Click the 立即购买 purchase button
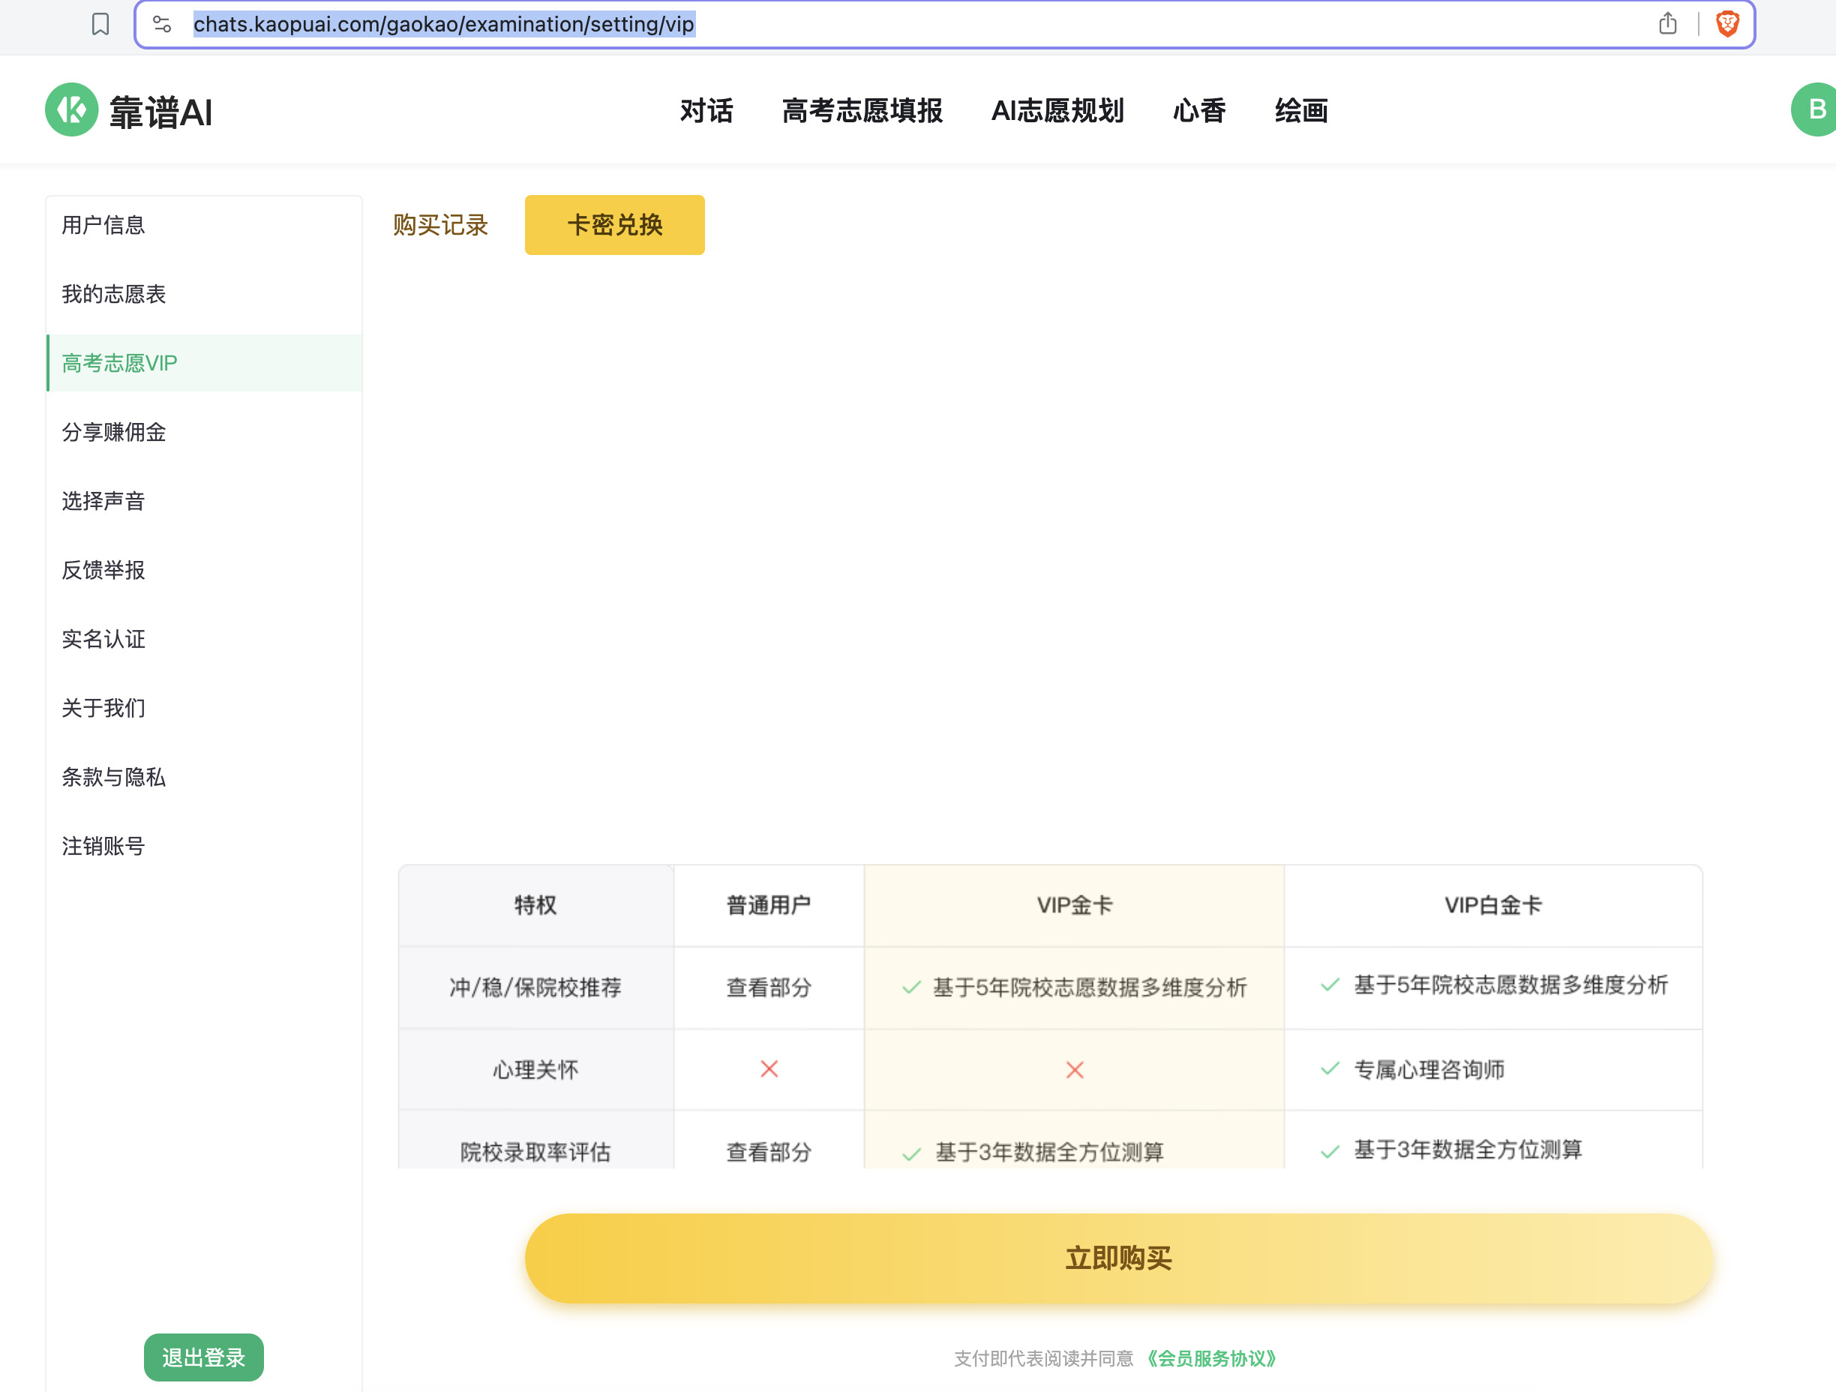The image size is (1836, 1392). (1118, 1258)
